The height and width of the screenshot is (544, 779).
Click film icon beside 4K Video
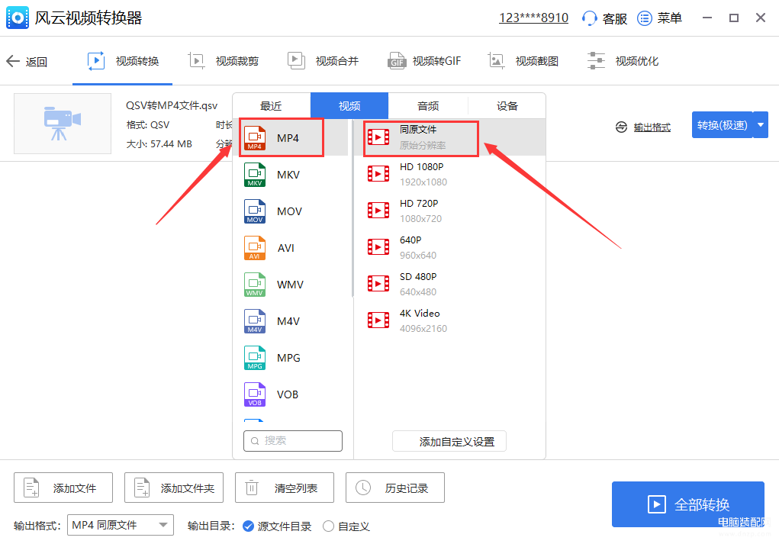tap(378, 320)
